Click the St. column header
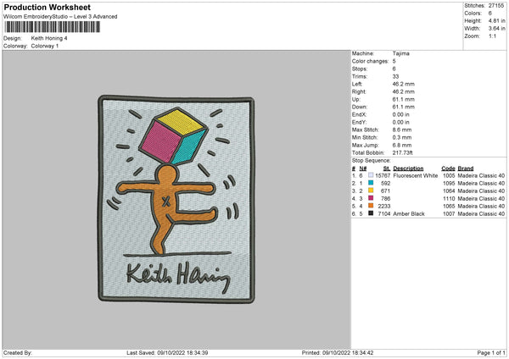Image resolution: width=509 pixels, height=359 pixels. click(387, 168)
